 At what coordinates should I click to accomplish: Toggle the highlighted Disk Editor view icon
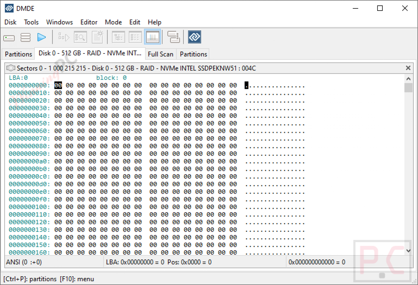click(x=152, y=37)
